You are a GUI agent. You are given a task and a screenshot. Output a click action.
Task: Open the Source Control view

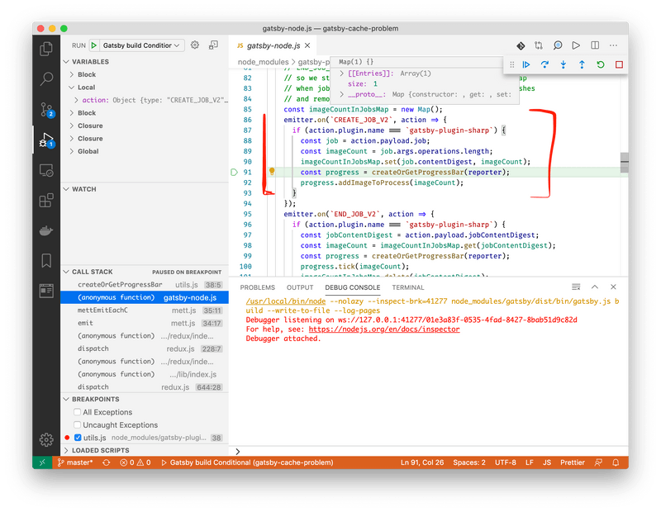[46, 109]
